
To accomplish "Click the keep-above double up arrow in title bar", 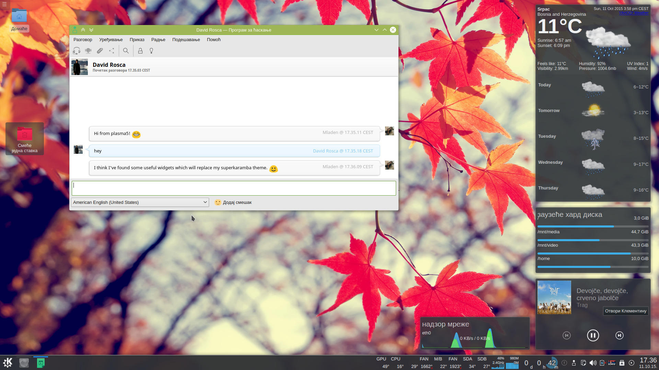I will click(x=83, y=30).
